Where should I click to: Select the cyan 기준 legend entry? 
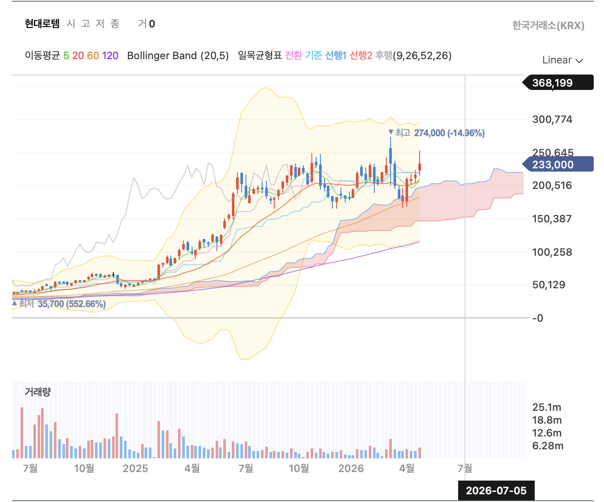[314, 56]
